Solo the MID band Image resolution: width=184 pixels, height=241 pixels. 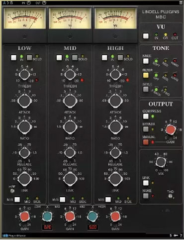click(75, 58)
